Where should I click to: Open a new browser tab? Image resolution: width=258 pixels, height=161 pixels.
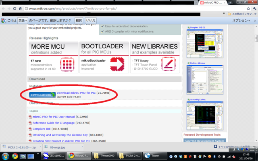[230, 3]
